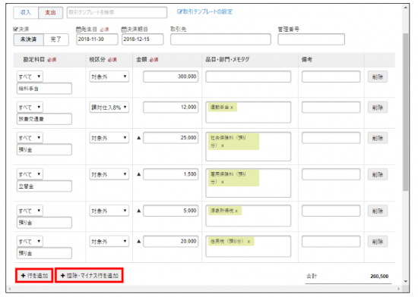
Task: Switch to the 収入 tab
Action: pyautogui.click(x=26, y=12)
